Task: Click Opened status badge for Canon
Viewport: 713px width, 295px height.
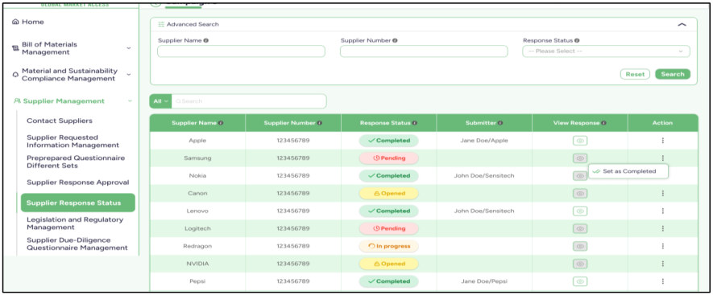Action: (x=389, y=194)
